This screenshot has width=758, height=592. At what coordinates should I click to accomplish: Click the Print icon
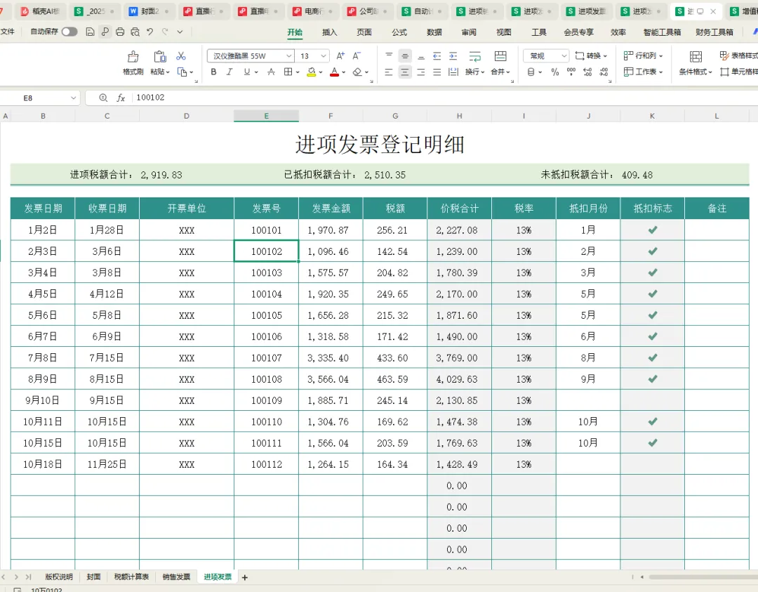[x=120, y=32]
